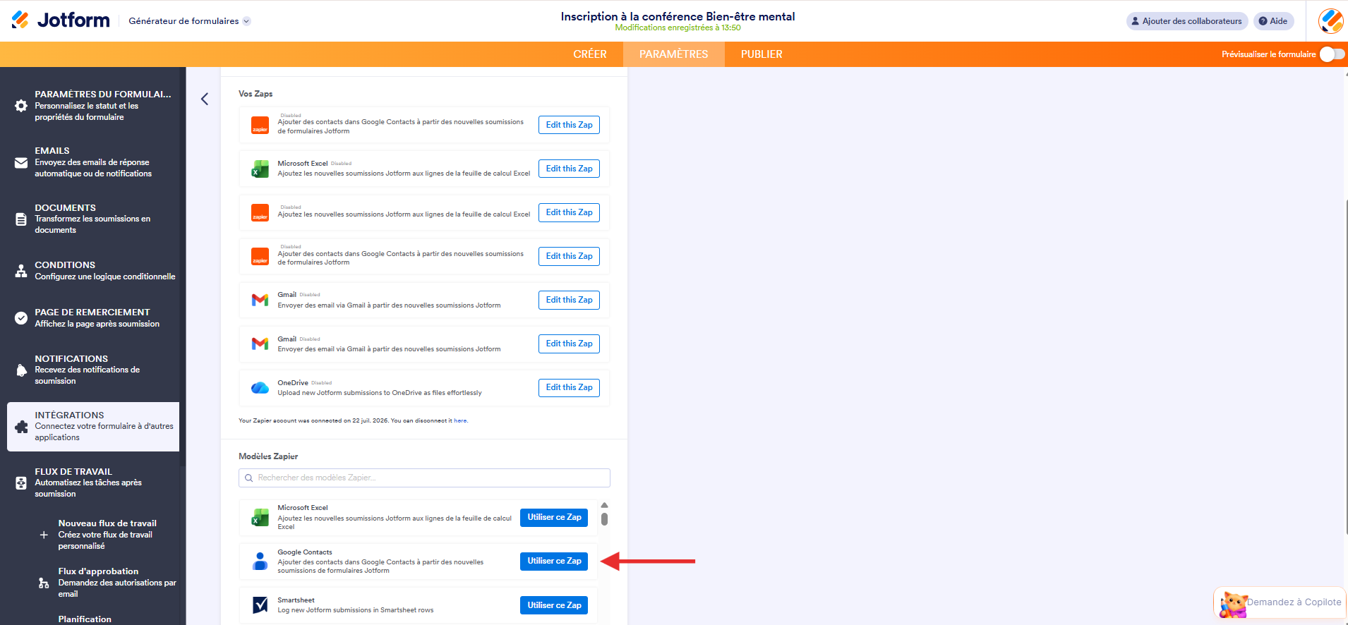The image size is (1348, 625).
Task: Click the plus icon for new workflow
Action: pos(44,535)
